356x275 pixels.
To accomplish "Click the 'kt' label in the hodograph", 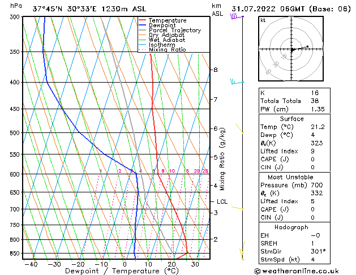I will tap(263, 20).
